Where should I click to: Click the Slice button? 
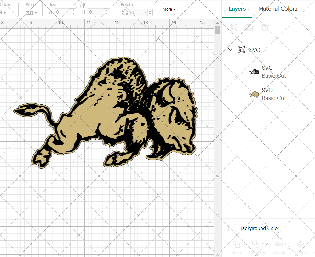point(236,247)
